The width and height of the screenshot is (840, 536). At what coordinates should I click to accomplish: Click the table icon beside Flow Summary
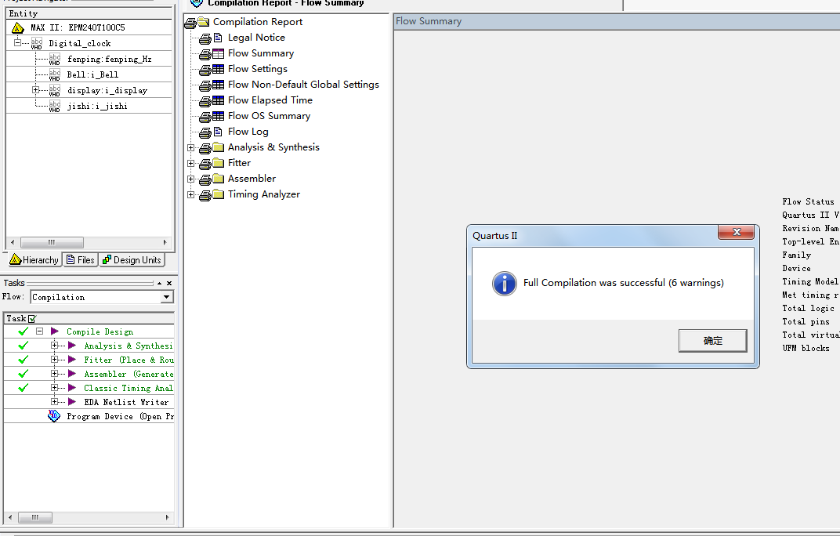point(218,53)
